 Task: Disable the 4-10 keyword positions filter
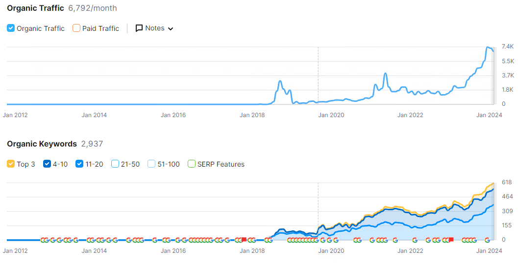pos(47,164)
